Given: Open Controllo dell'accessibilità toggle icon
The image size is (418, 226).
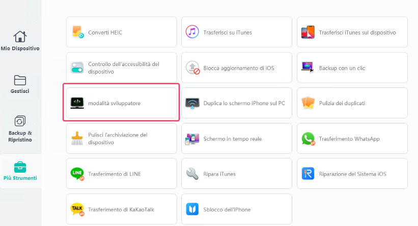Looking at the screenshot, I should coord(77,68).
